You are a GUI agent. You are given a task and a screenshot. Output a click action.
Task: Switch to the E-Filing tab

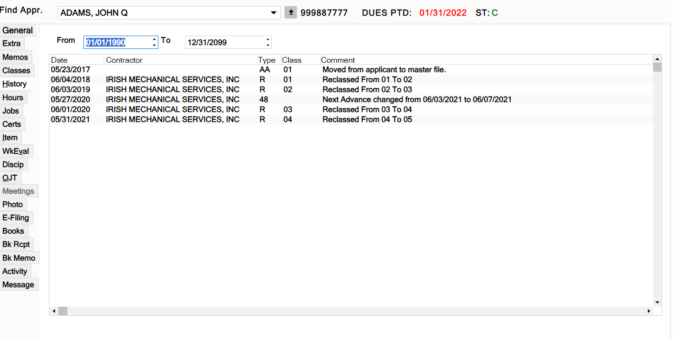click(16, 218)
